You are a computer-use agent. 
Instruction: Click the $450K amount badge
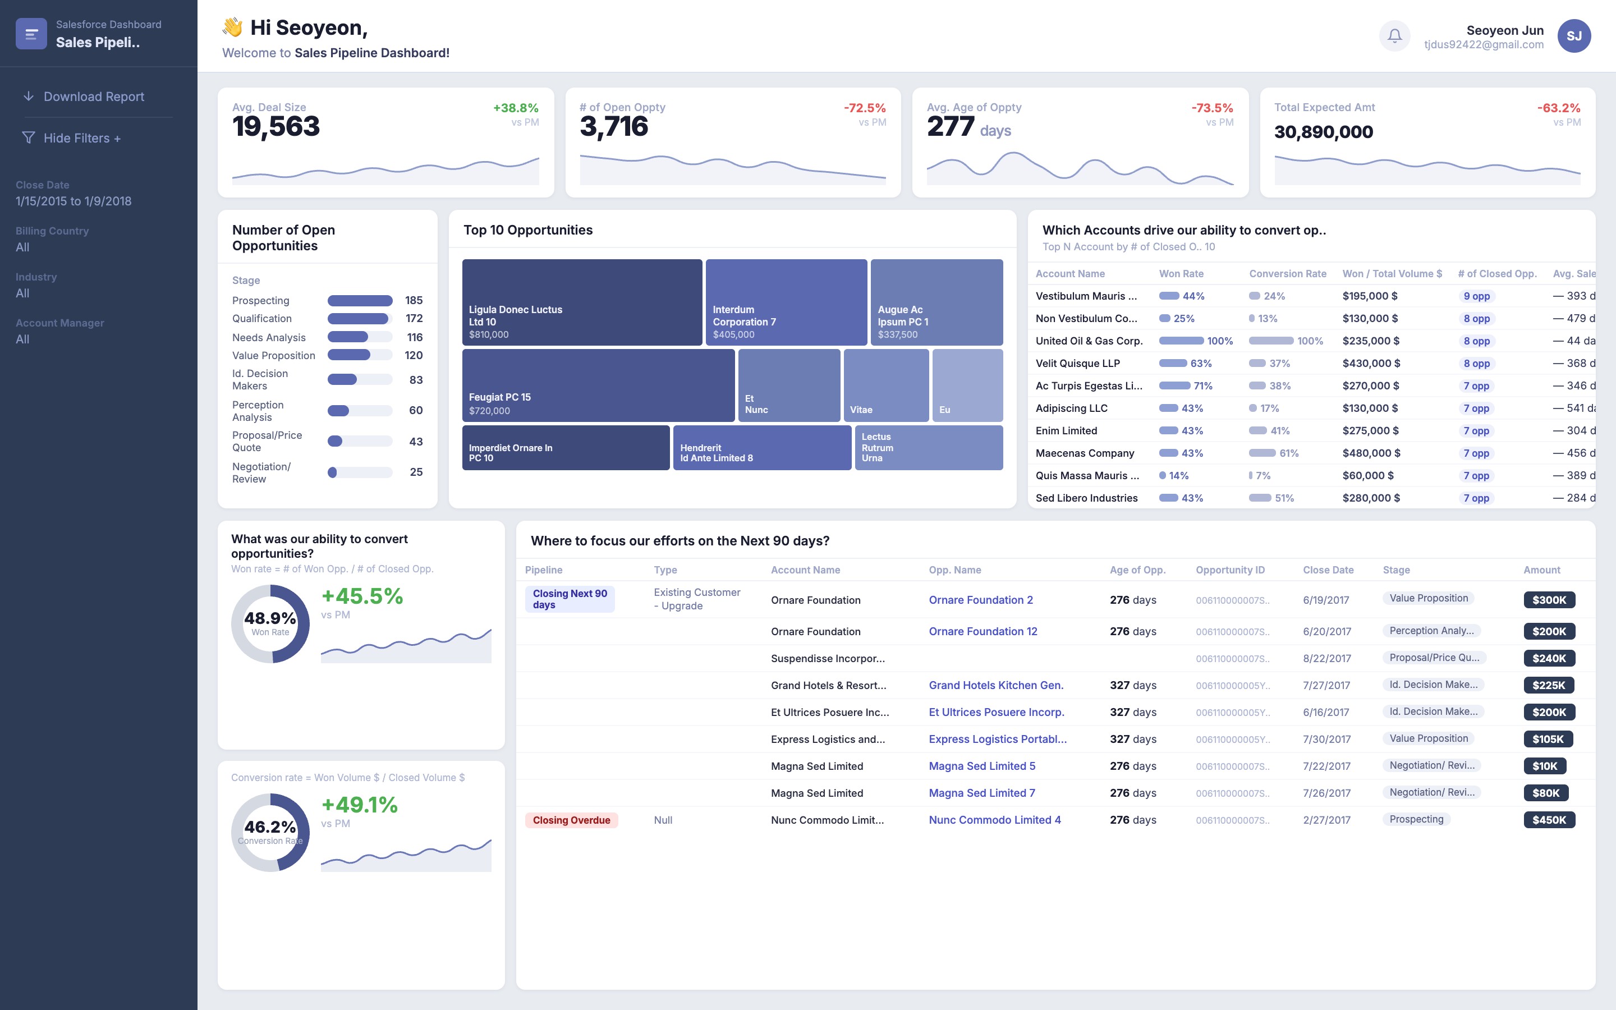(x=1549, y=820)
